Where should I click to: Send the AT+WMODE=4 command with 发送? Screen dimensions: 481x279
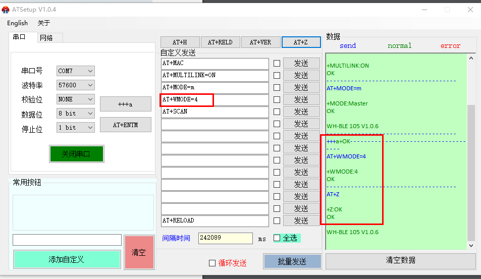(301, 100)
